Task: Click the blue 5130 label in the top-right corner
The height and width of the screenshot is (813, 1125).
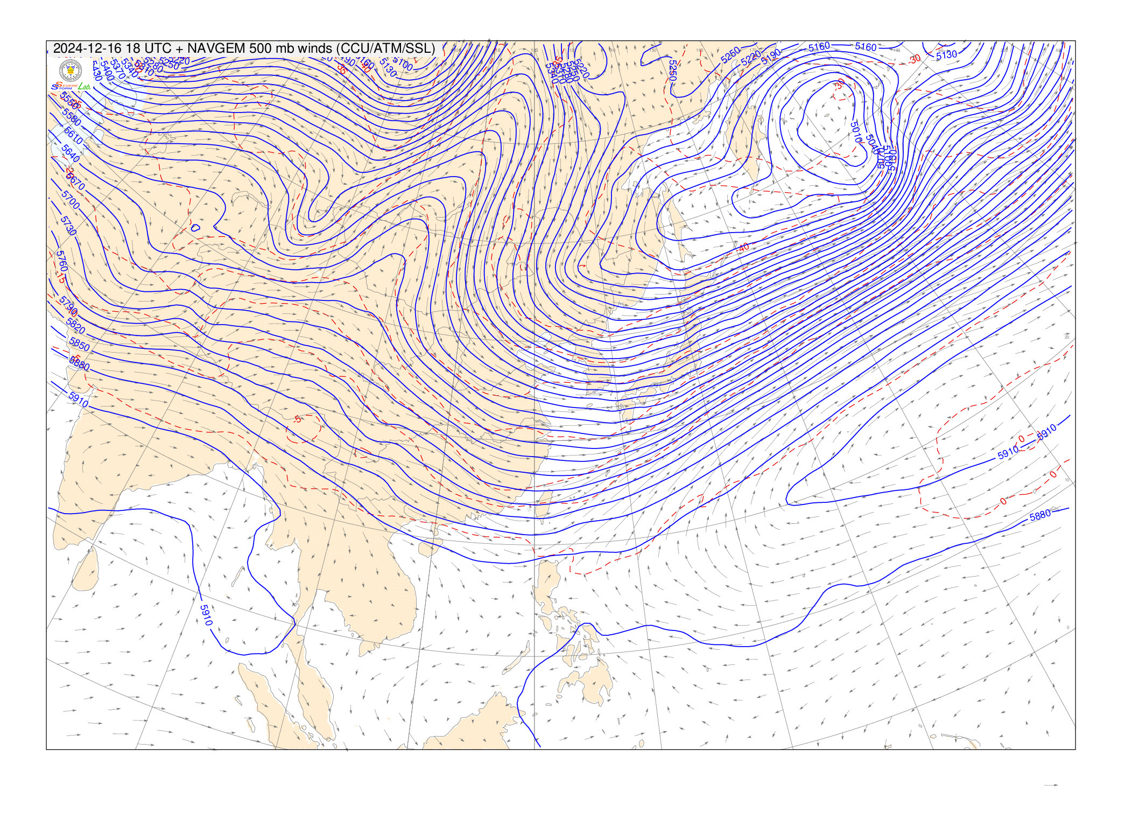Action: [x=946, y=54]
